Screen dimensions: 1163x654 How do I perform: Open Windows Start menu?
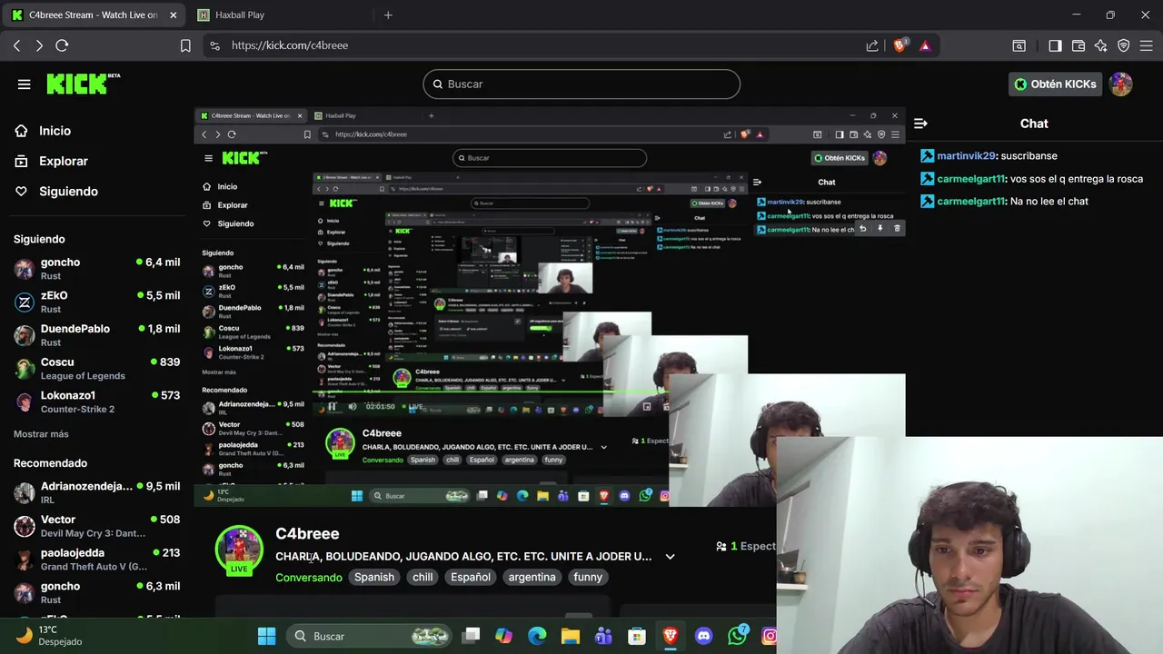(x=266, y=636)
